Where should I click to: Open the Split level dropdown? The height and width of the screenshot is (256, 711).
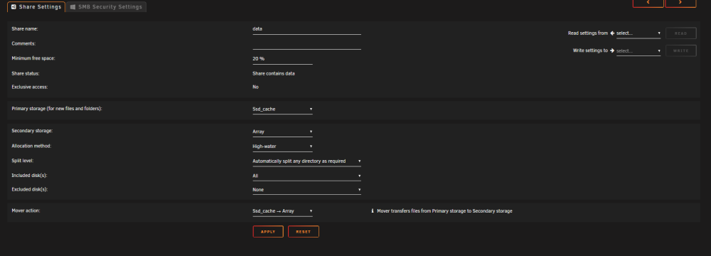coord(306,161)
